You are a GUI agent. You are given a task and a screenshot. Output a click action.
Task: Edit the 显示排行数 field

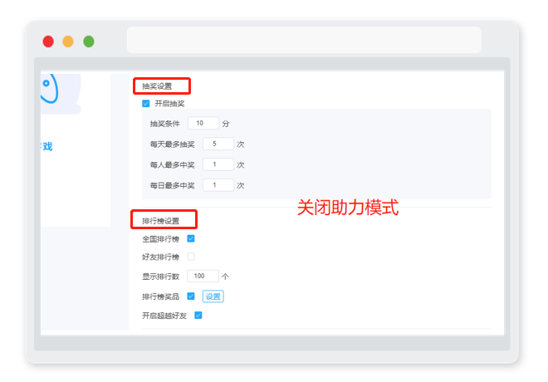coord(203,276)
